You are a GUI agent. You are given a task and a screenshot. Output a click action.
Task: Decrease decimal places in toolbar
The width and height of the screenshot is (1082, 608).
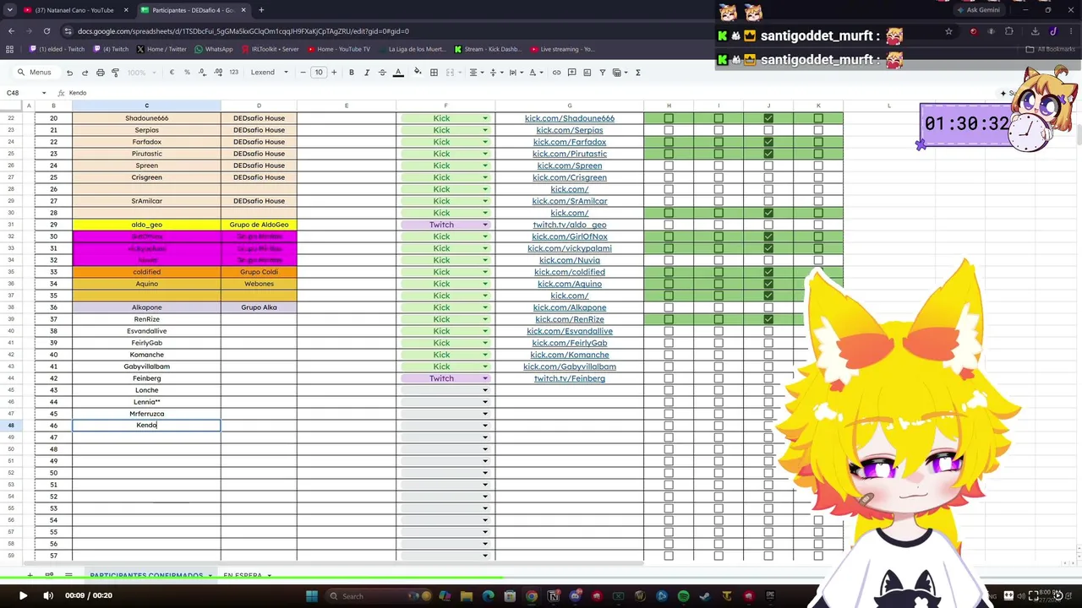tap(202, 73)
